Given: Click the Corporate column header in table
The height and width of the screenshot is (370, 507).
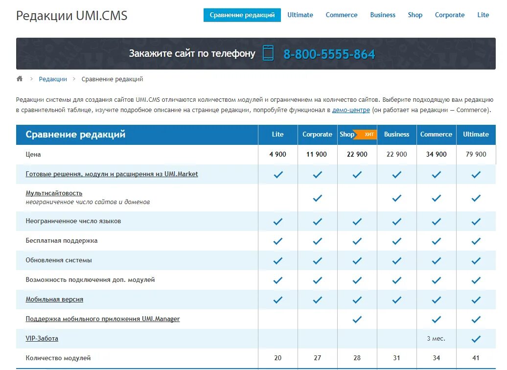Looking at the screenshot, I should coord(317,134).
